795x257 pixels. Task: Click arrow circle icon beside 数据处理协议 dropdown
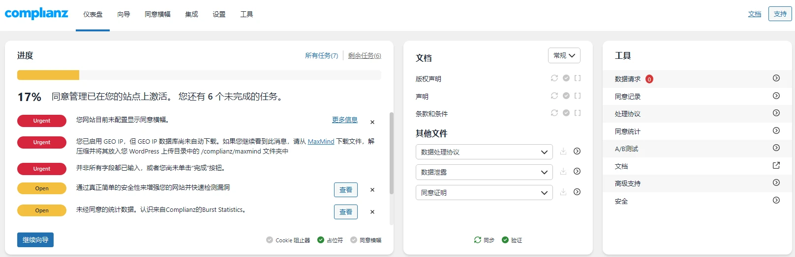577,151
